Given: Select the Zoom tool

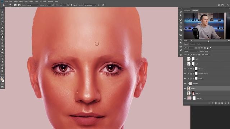Looking at the screenshot, I should 3,71.
